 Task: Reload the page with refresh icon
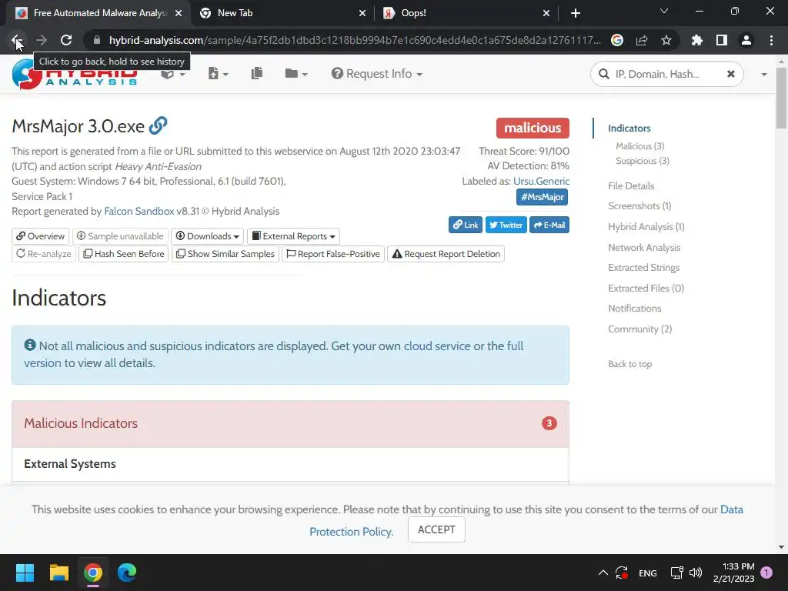(x=66, y=40)
